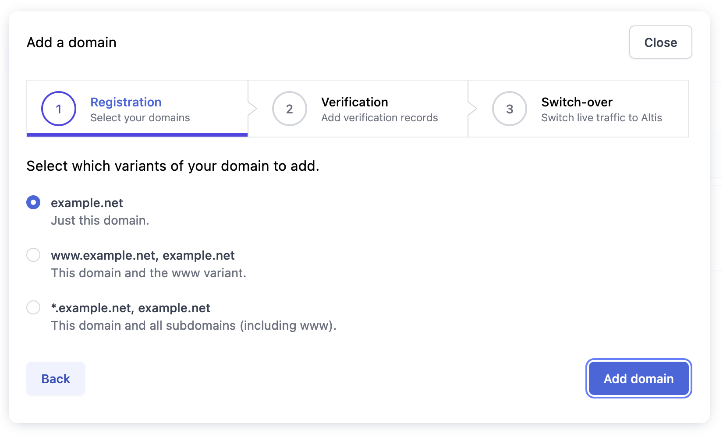This screenshot has height=437, width=723.
Task: Click the "Switch live traffic to Altis" subtitle
Action: pyautogui.click(x=601, y=118)
